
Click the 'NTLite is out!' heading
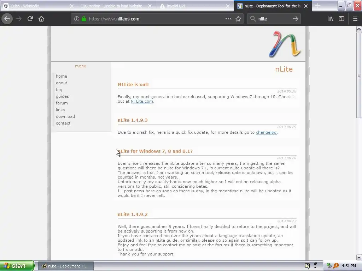click(133, 85)
